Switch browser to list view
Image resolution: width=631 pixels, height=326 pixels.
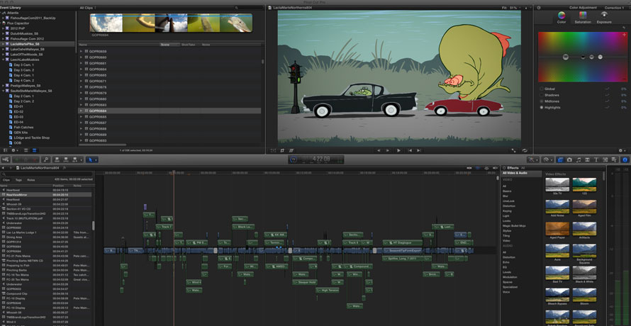click(x=34, y=150)
